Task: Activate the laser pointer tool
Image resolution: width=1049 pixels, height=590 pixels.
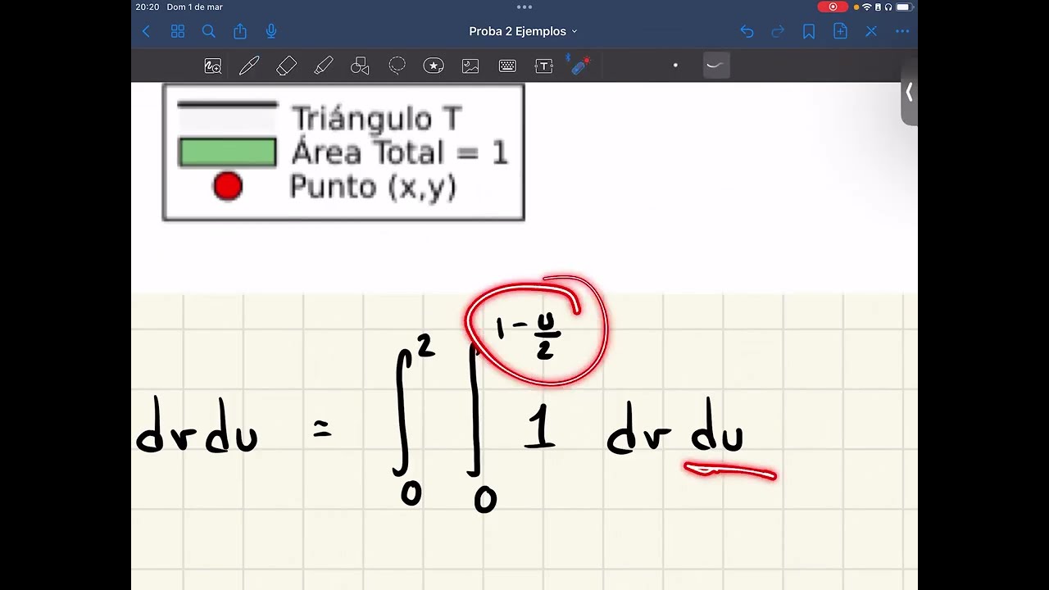Action: (x=580, y=66)
